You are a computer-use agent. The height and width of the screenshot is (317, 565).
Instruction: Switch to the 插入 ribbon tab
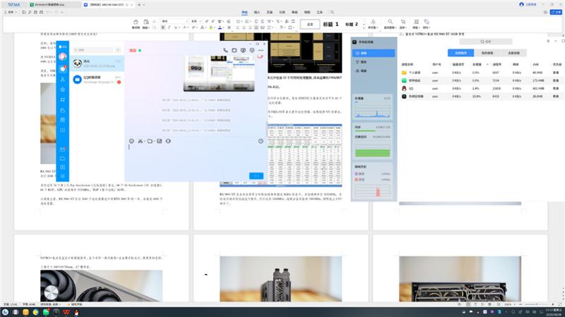[x=257, y=13]
